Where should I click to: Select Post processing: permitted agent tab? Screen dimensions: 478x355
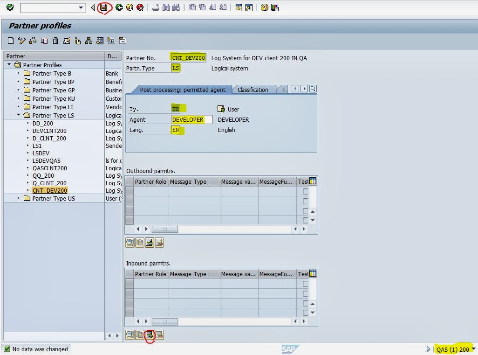(x=182, y=90)
